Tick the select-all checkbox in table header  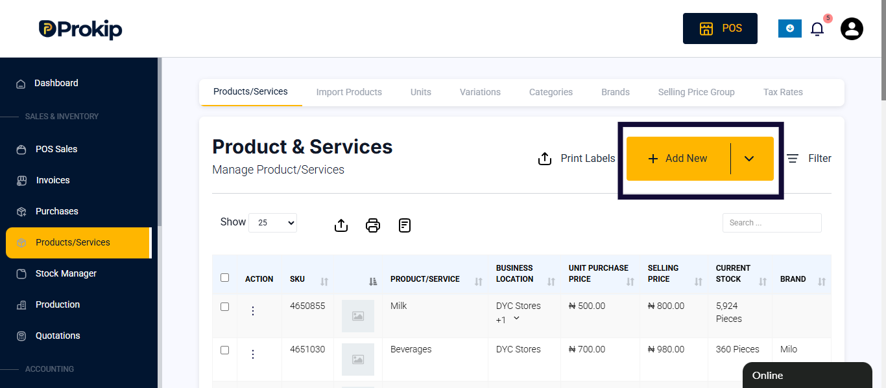[225, 277]
